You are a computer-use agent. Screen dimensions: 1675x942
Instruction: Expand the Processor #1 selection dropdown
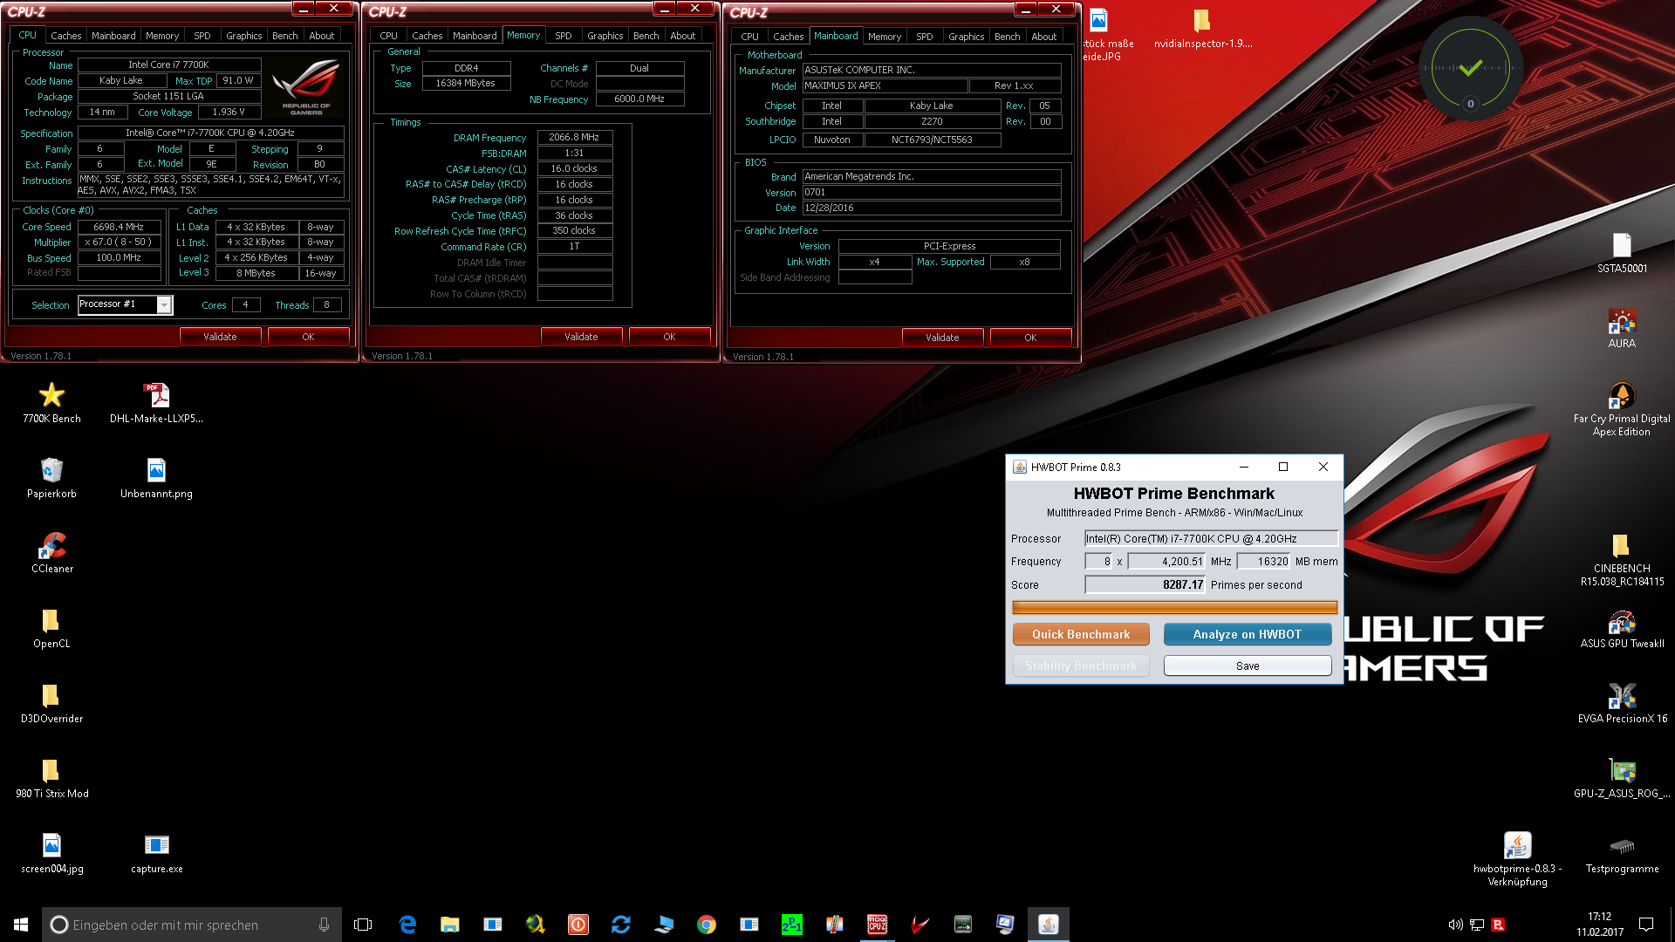[164, 304]
